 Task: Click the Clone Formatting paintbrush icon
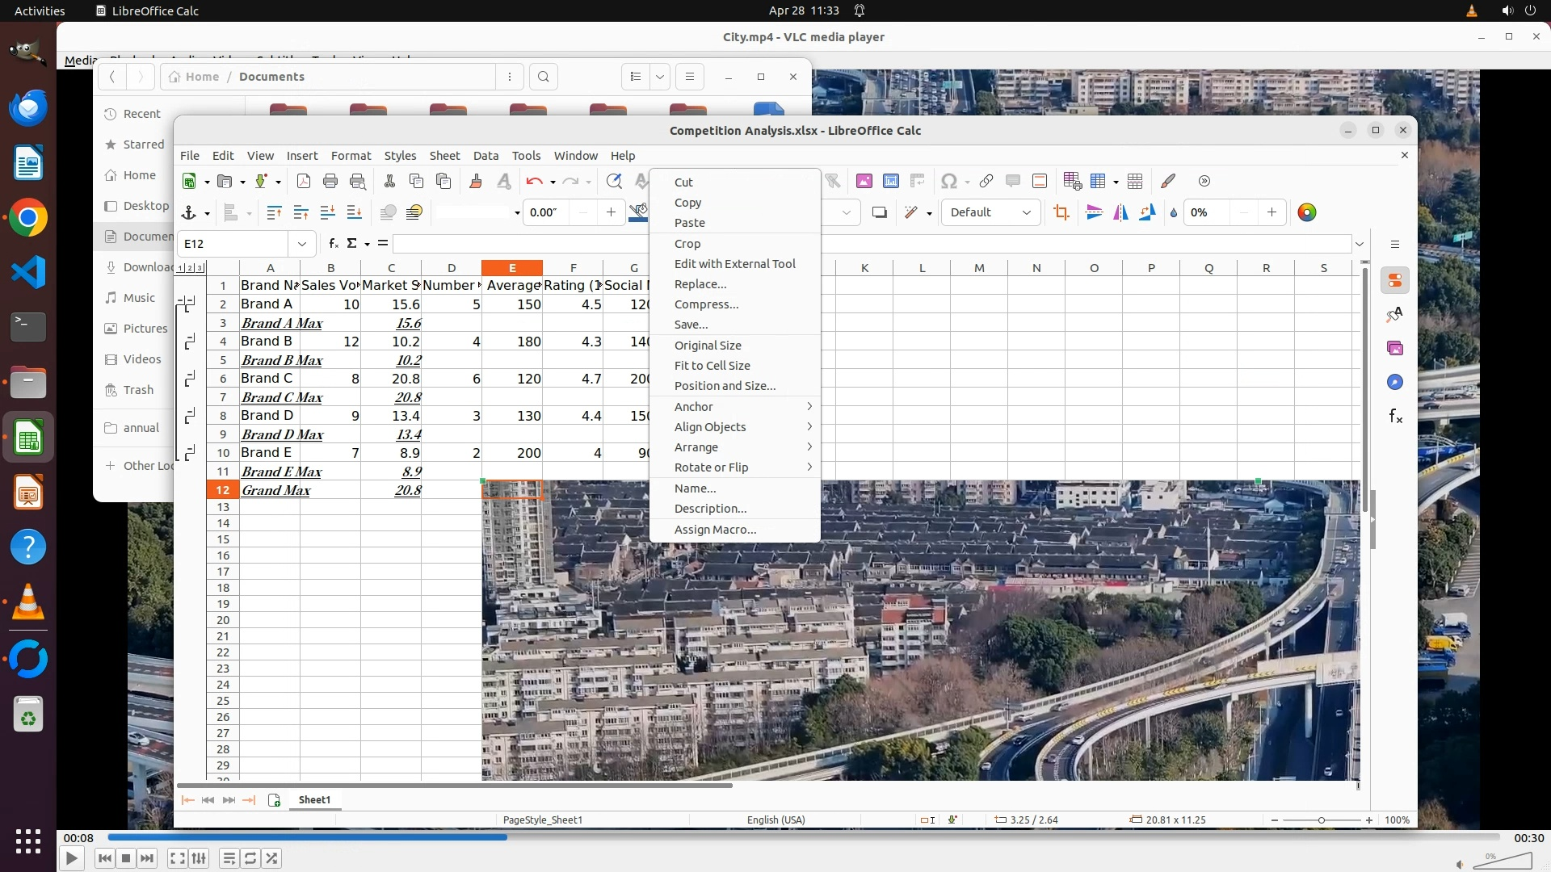coord(475,181)
